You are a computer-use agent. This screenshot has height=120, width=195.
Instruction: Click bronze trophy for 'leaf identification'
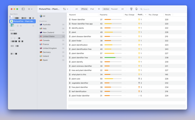click(x=139, y=91)
